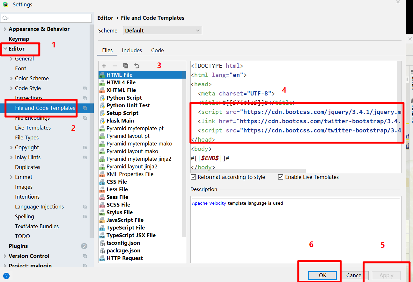Switch to the Code tab
This screenshot has height=282, width=413.
point(158,50)
